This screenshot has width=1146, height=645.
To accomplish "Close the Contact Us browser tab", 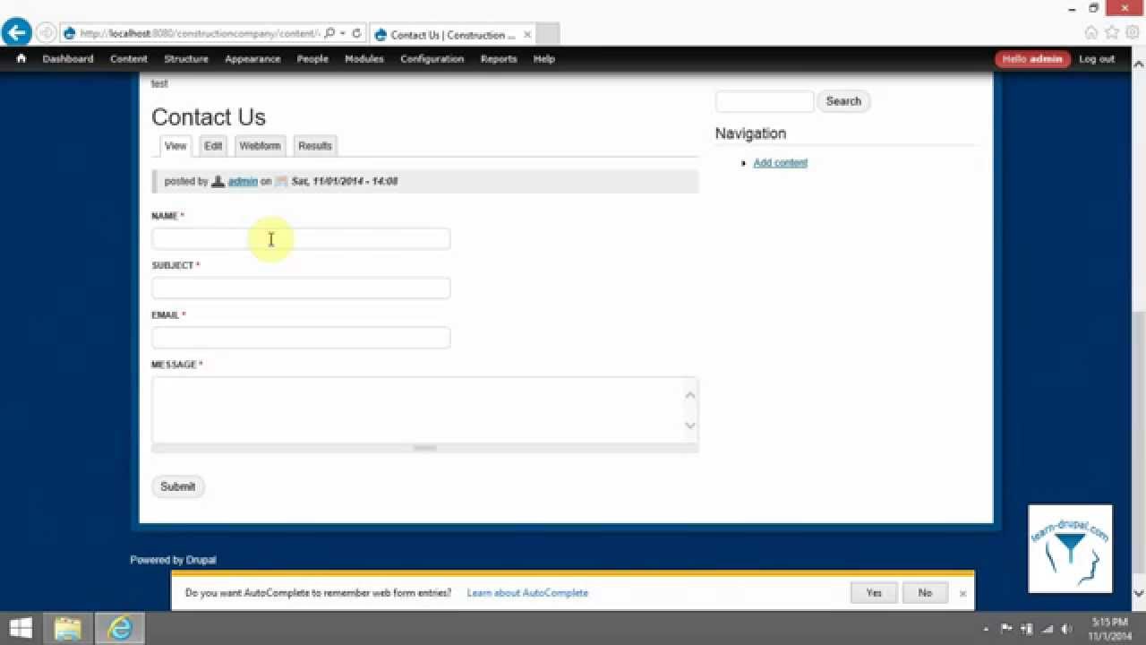I will click(x=527, y=35).
